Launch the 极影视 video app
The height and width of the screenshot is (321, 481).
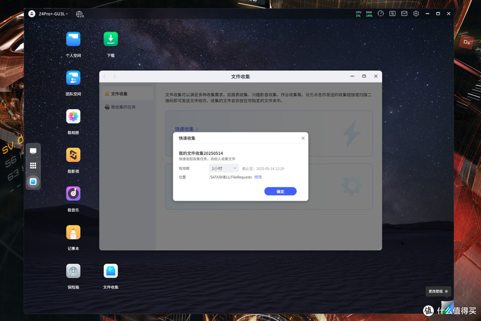click(73, 155)
